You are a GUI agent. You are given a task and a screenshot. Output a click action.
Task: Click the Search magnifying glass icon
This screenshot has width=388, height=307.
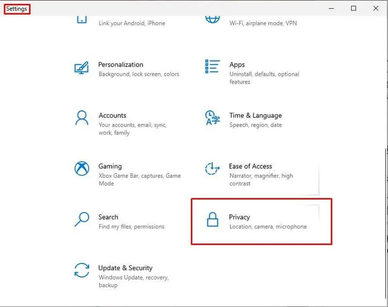[82, 219]
